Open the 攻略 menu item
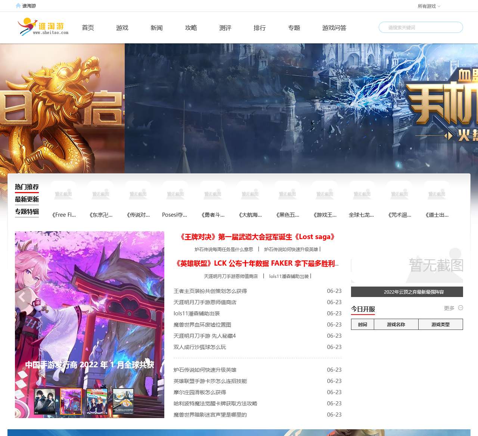 [x=191, y=28]
